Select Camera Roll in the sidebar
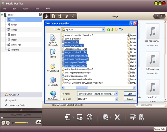 [x=16, y=45]
